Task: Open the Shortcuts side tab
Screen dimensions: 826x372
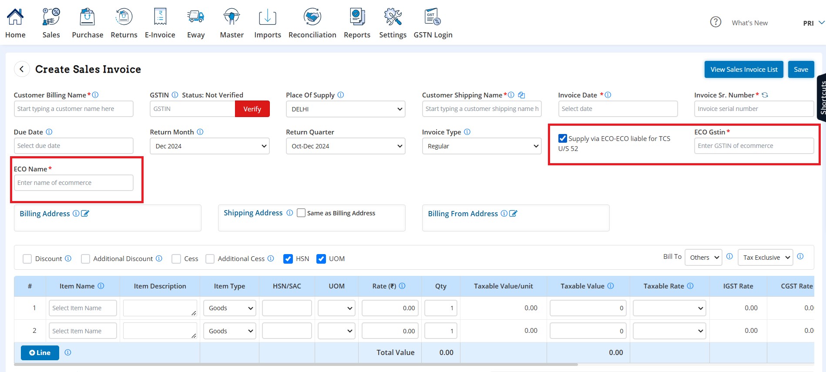Action: click(822, 97)
